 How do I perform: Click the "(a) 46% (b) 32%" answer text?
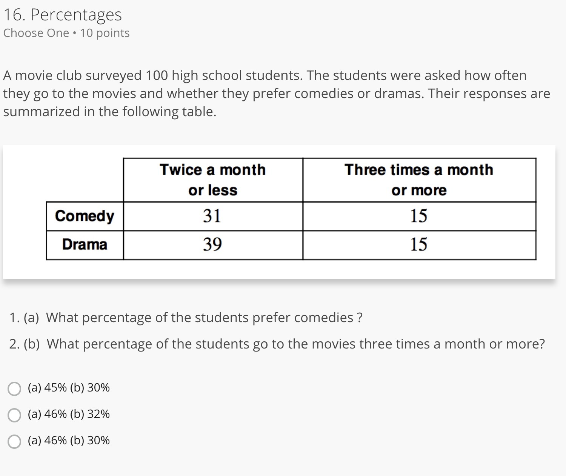(x=69, y=414)
